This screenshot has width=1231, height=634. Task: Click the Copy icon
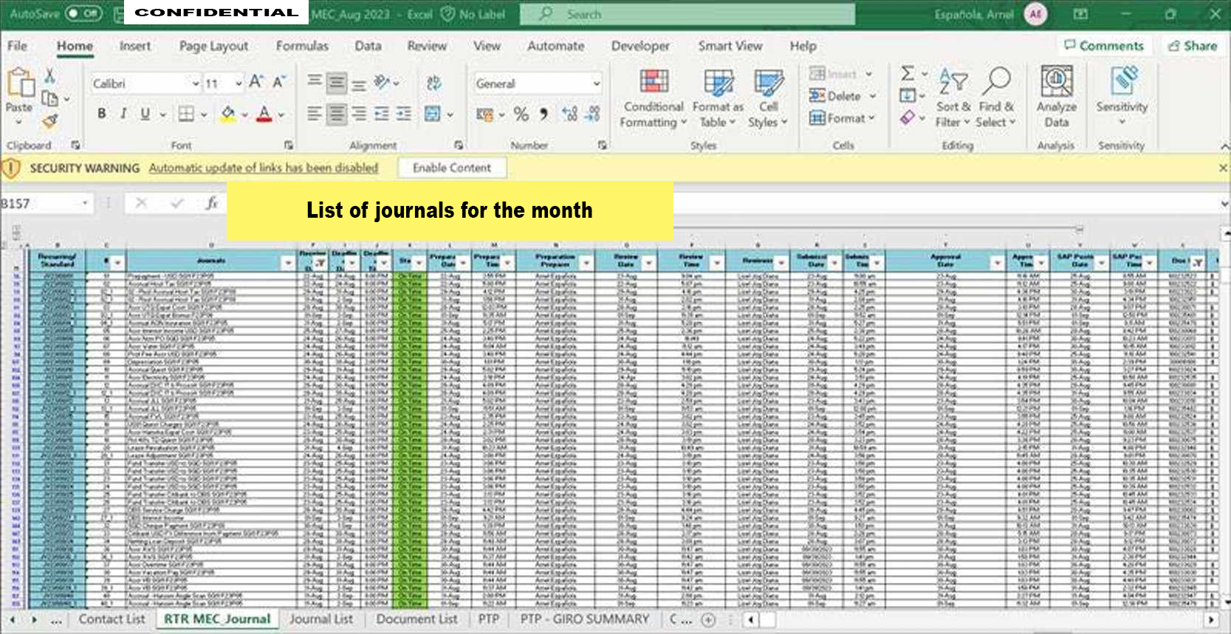[x=49, y=98]
